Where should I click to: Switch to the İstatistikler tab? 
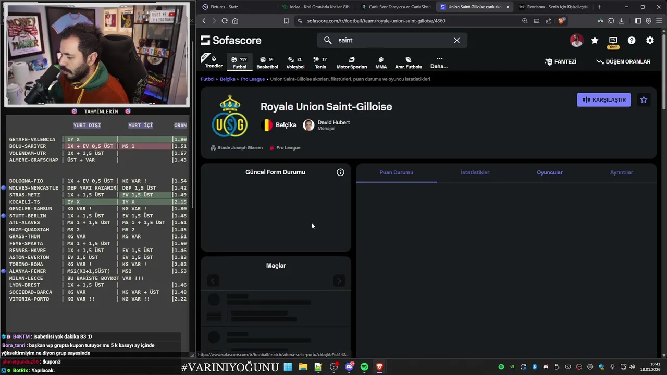point(475,172)
